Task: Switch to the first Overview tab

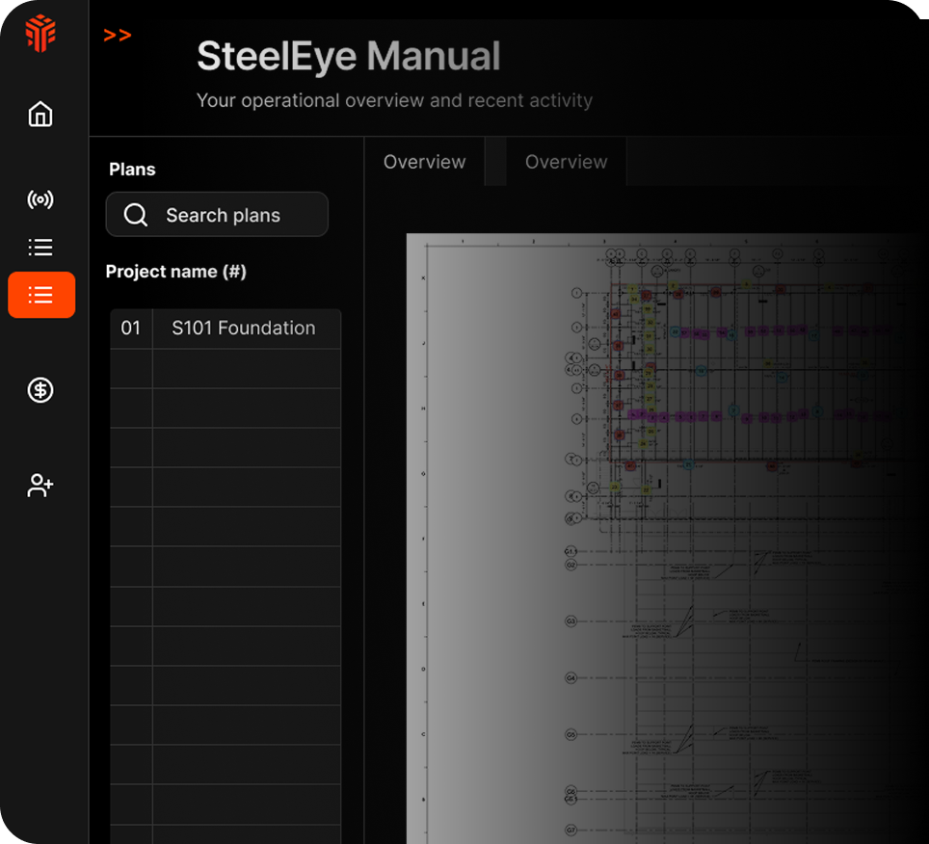Action: tap(424, 162)
